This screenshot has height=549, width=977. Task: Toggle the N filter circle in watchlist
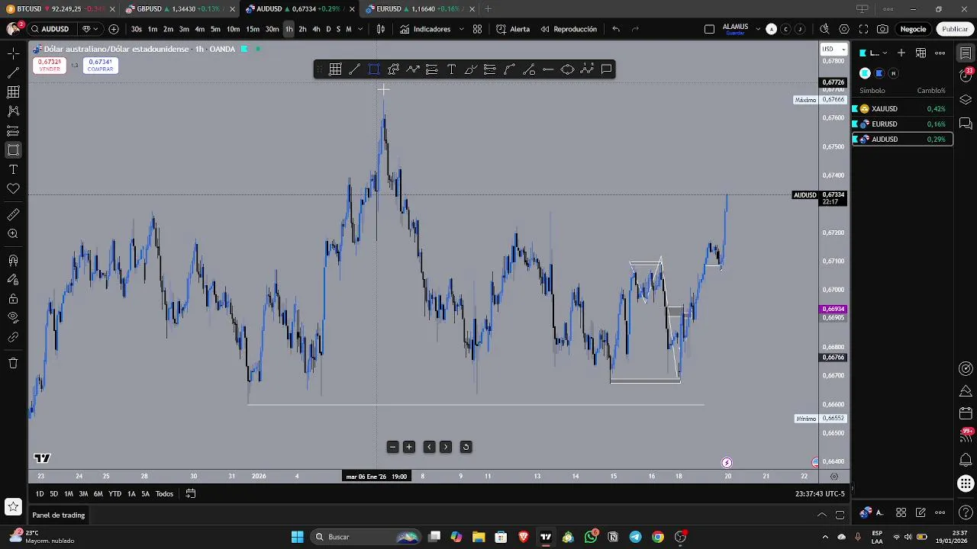point(893,73)
